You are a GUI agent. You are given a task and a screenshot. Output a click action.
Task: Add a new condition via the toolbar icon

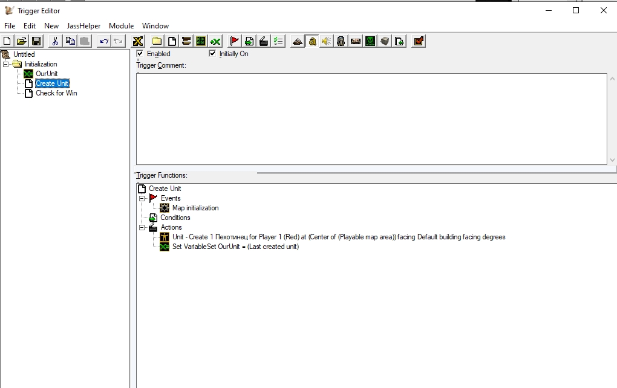(249, 41)
